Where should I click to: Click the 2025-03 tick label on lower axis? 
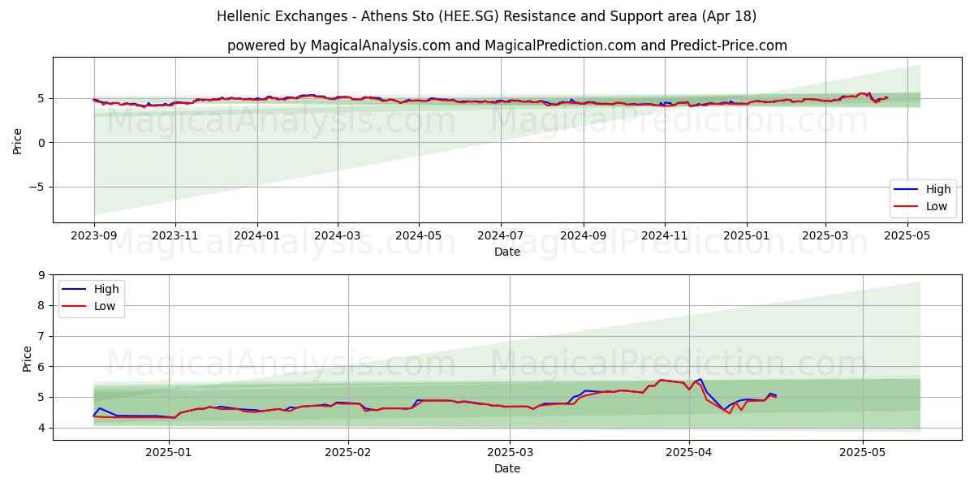coord(511,454)
